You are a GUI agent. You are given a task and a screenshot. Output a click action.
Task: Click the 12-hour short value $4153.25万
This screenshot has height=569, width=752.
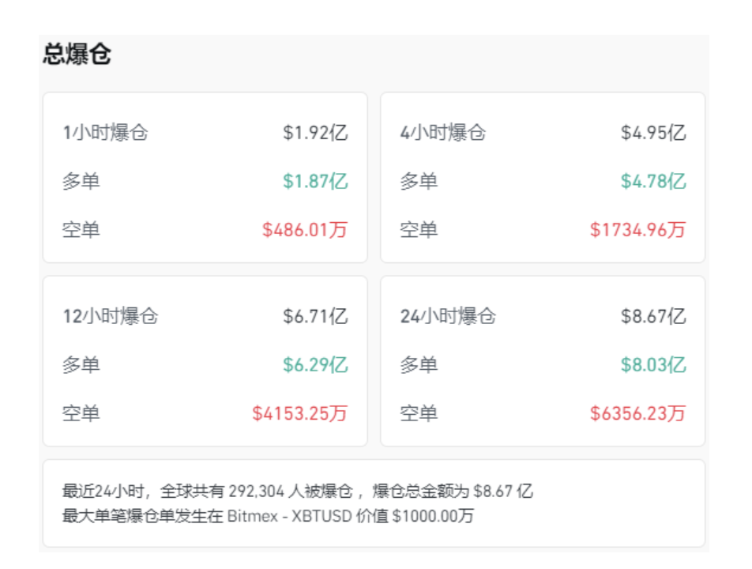click(300, 413)
